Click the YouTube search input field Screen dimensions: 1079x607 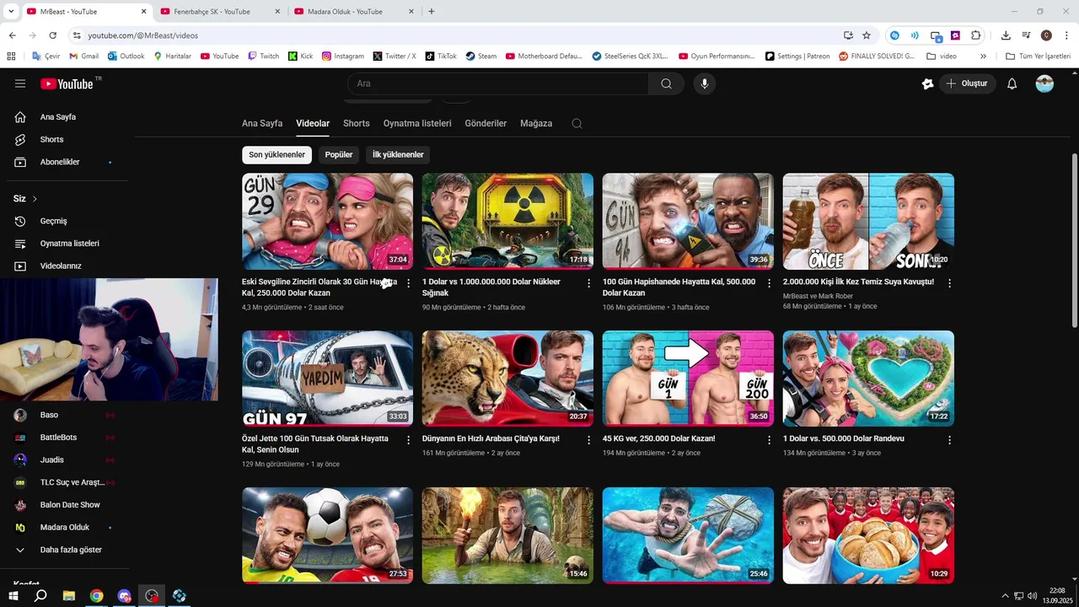tap(497, 83)
